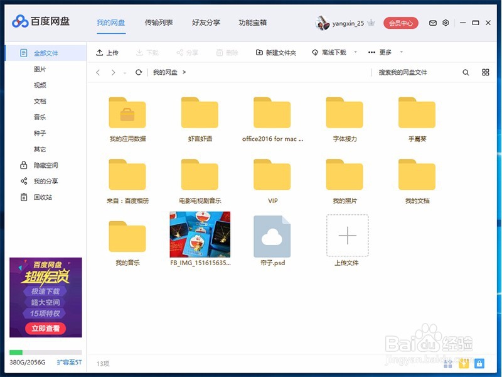502x377 pixels.
Task: Open settings via the gear icon
Action: tap(446, 22)
